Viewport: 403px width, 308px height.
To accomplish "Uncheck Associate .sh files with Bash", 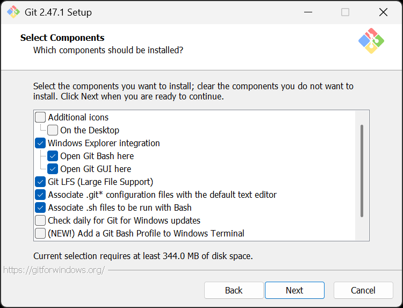I will [x=40, y=207].
